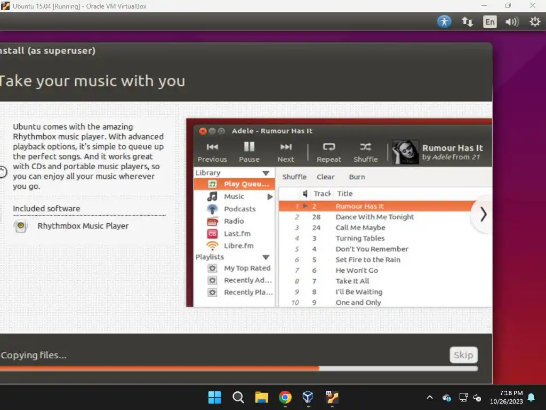Open the En keyboard layout indicator
This screenshot has height=410, width=546.
pos(489,22)
